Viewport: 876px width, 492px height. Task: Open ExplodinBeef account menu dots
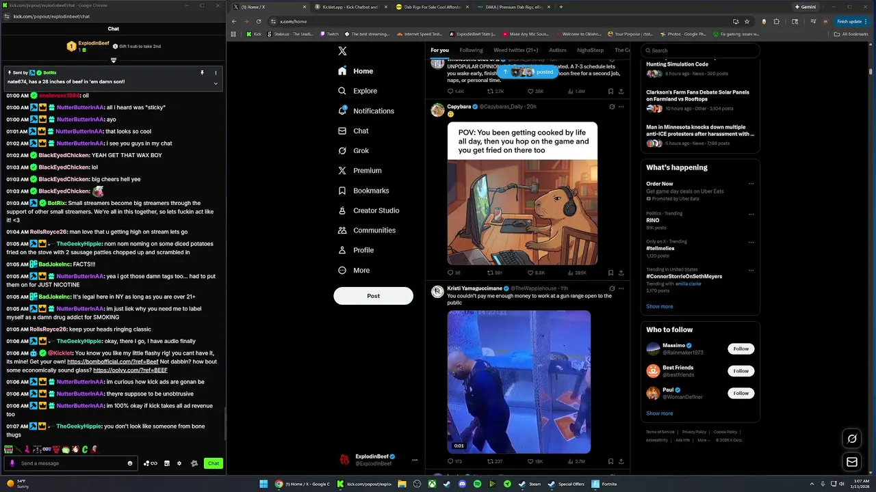point(414,460)
